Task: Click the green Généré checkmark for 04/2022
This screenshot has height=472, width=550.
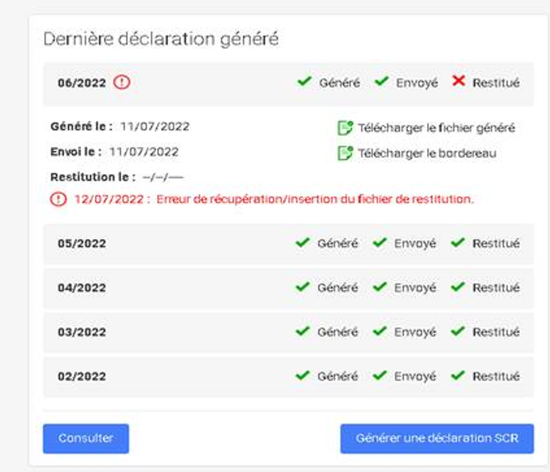Action: coord(302,287)
